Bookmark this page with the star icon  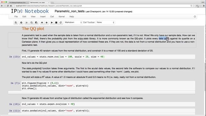[x=194, y=6]
